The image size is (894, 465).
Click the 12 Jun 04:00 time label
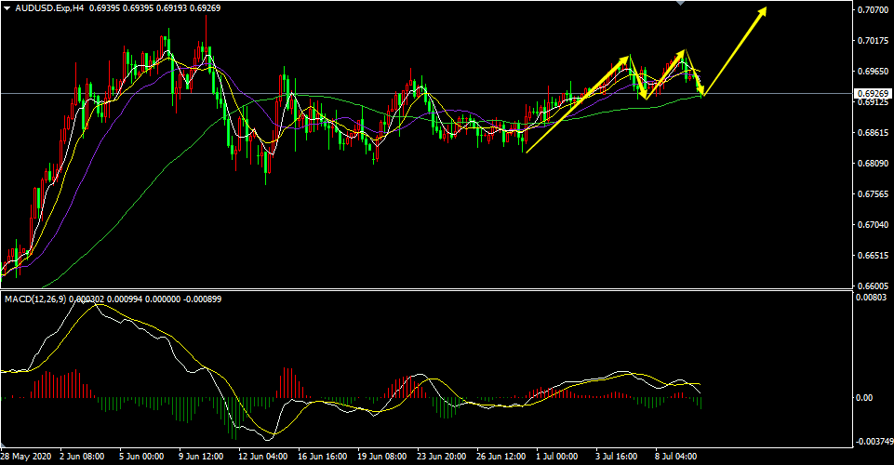pyautogui.click(x=263, y=457)
